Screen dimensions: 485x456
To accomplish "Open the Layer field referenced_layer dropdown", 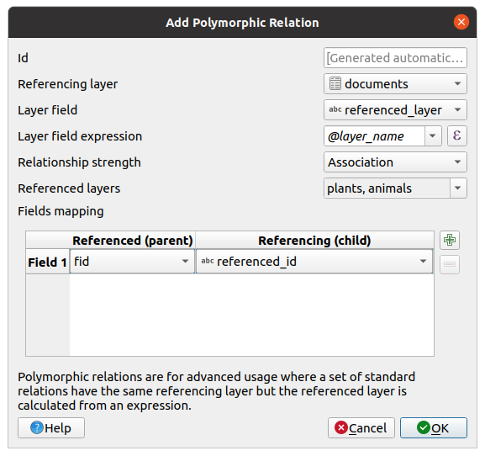I will (x=395, y=110).
